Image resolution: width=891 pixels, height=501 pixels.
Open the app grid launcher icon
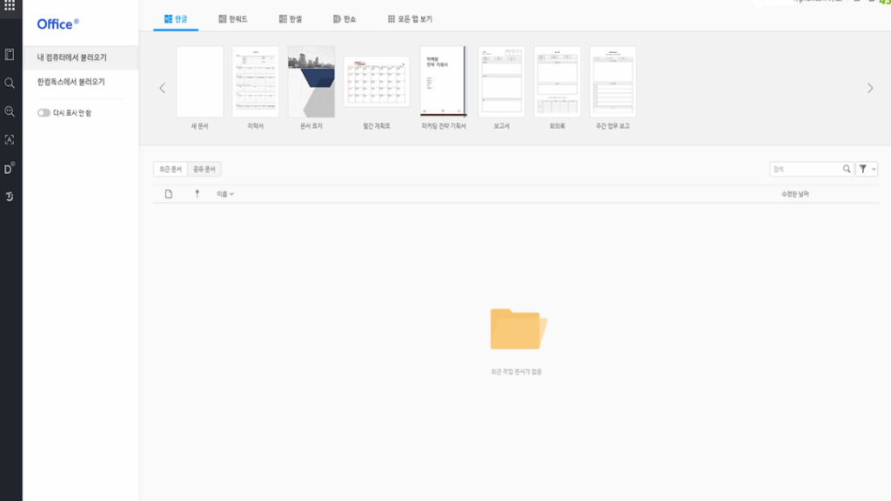tap(10, 6)
